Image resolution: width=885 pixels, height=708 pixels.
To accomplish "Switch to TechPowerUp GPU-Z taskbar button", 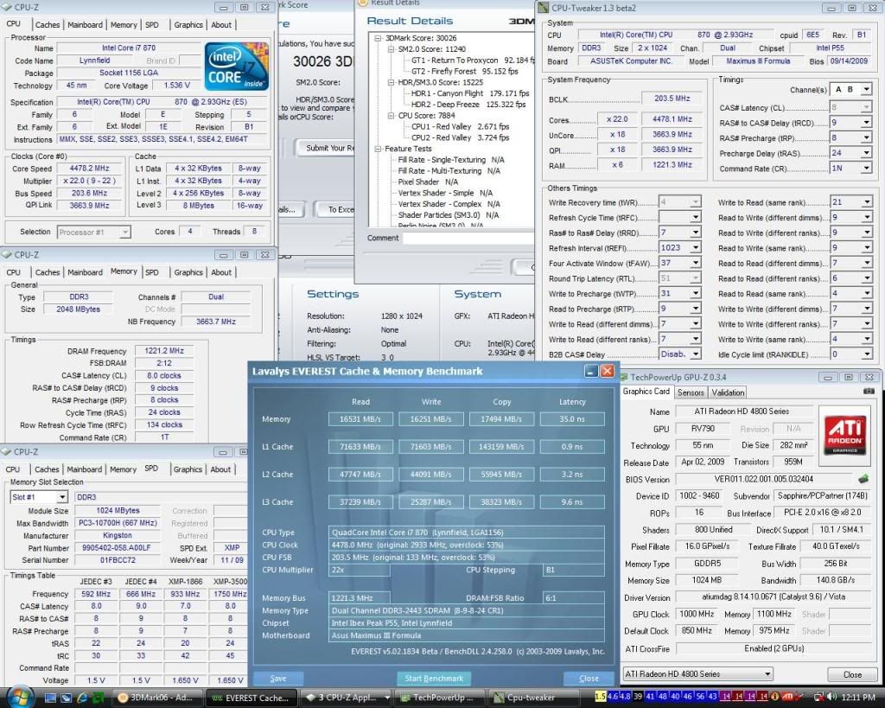I will (x=438, y=698).
